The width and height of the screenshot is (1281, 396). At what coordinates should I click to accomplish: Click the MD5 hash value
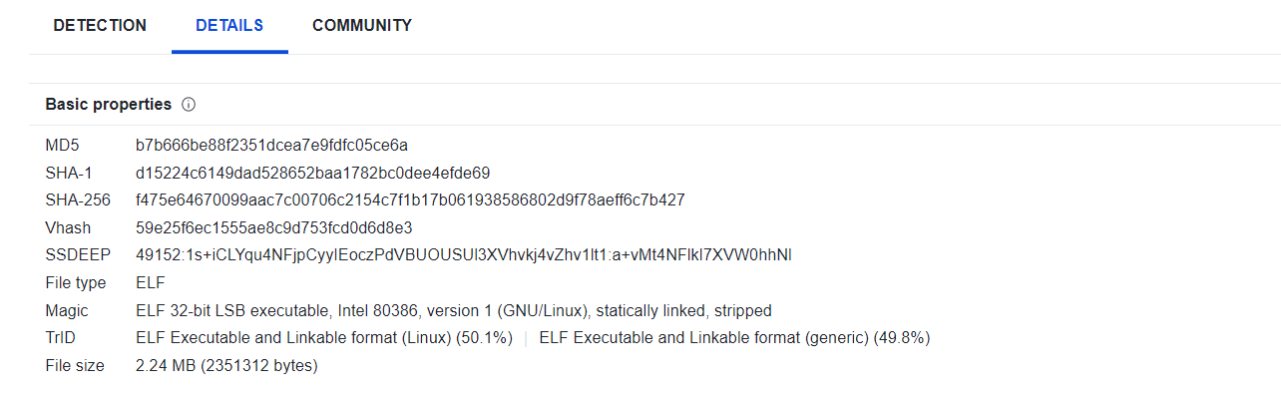[x=272, y=146]
